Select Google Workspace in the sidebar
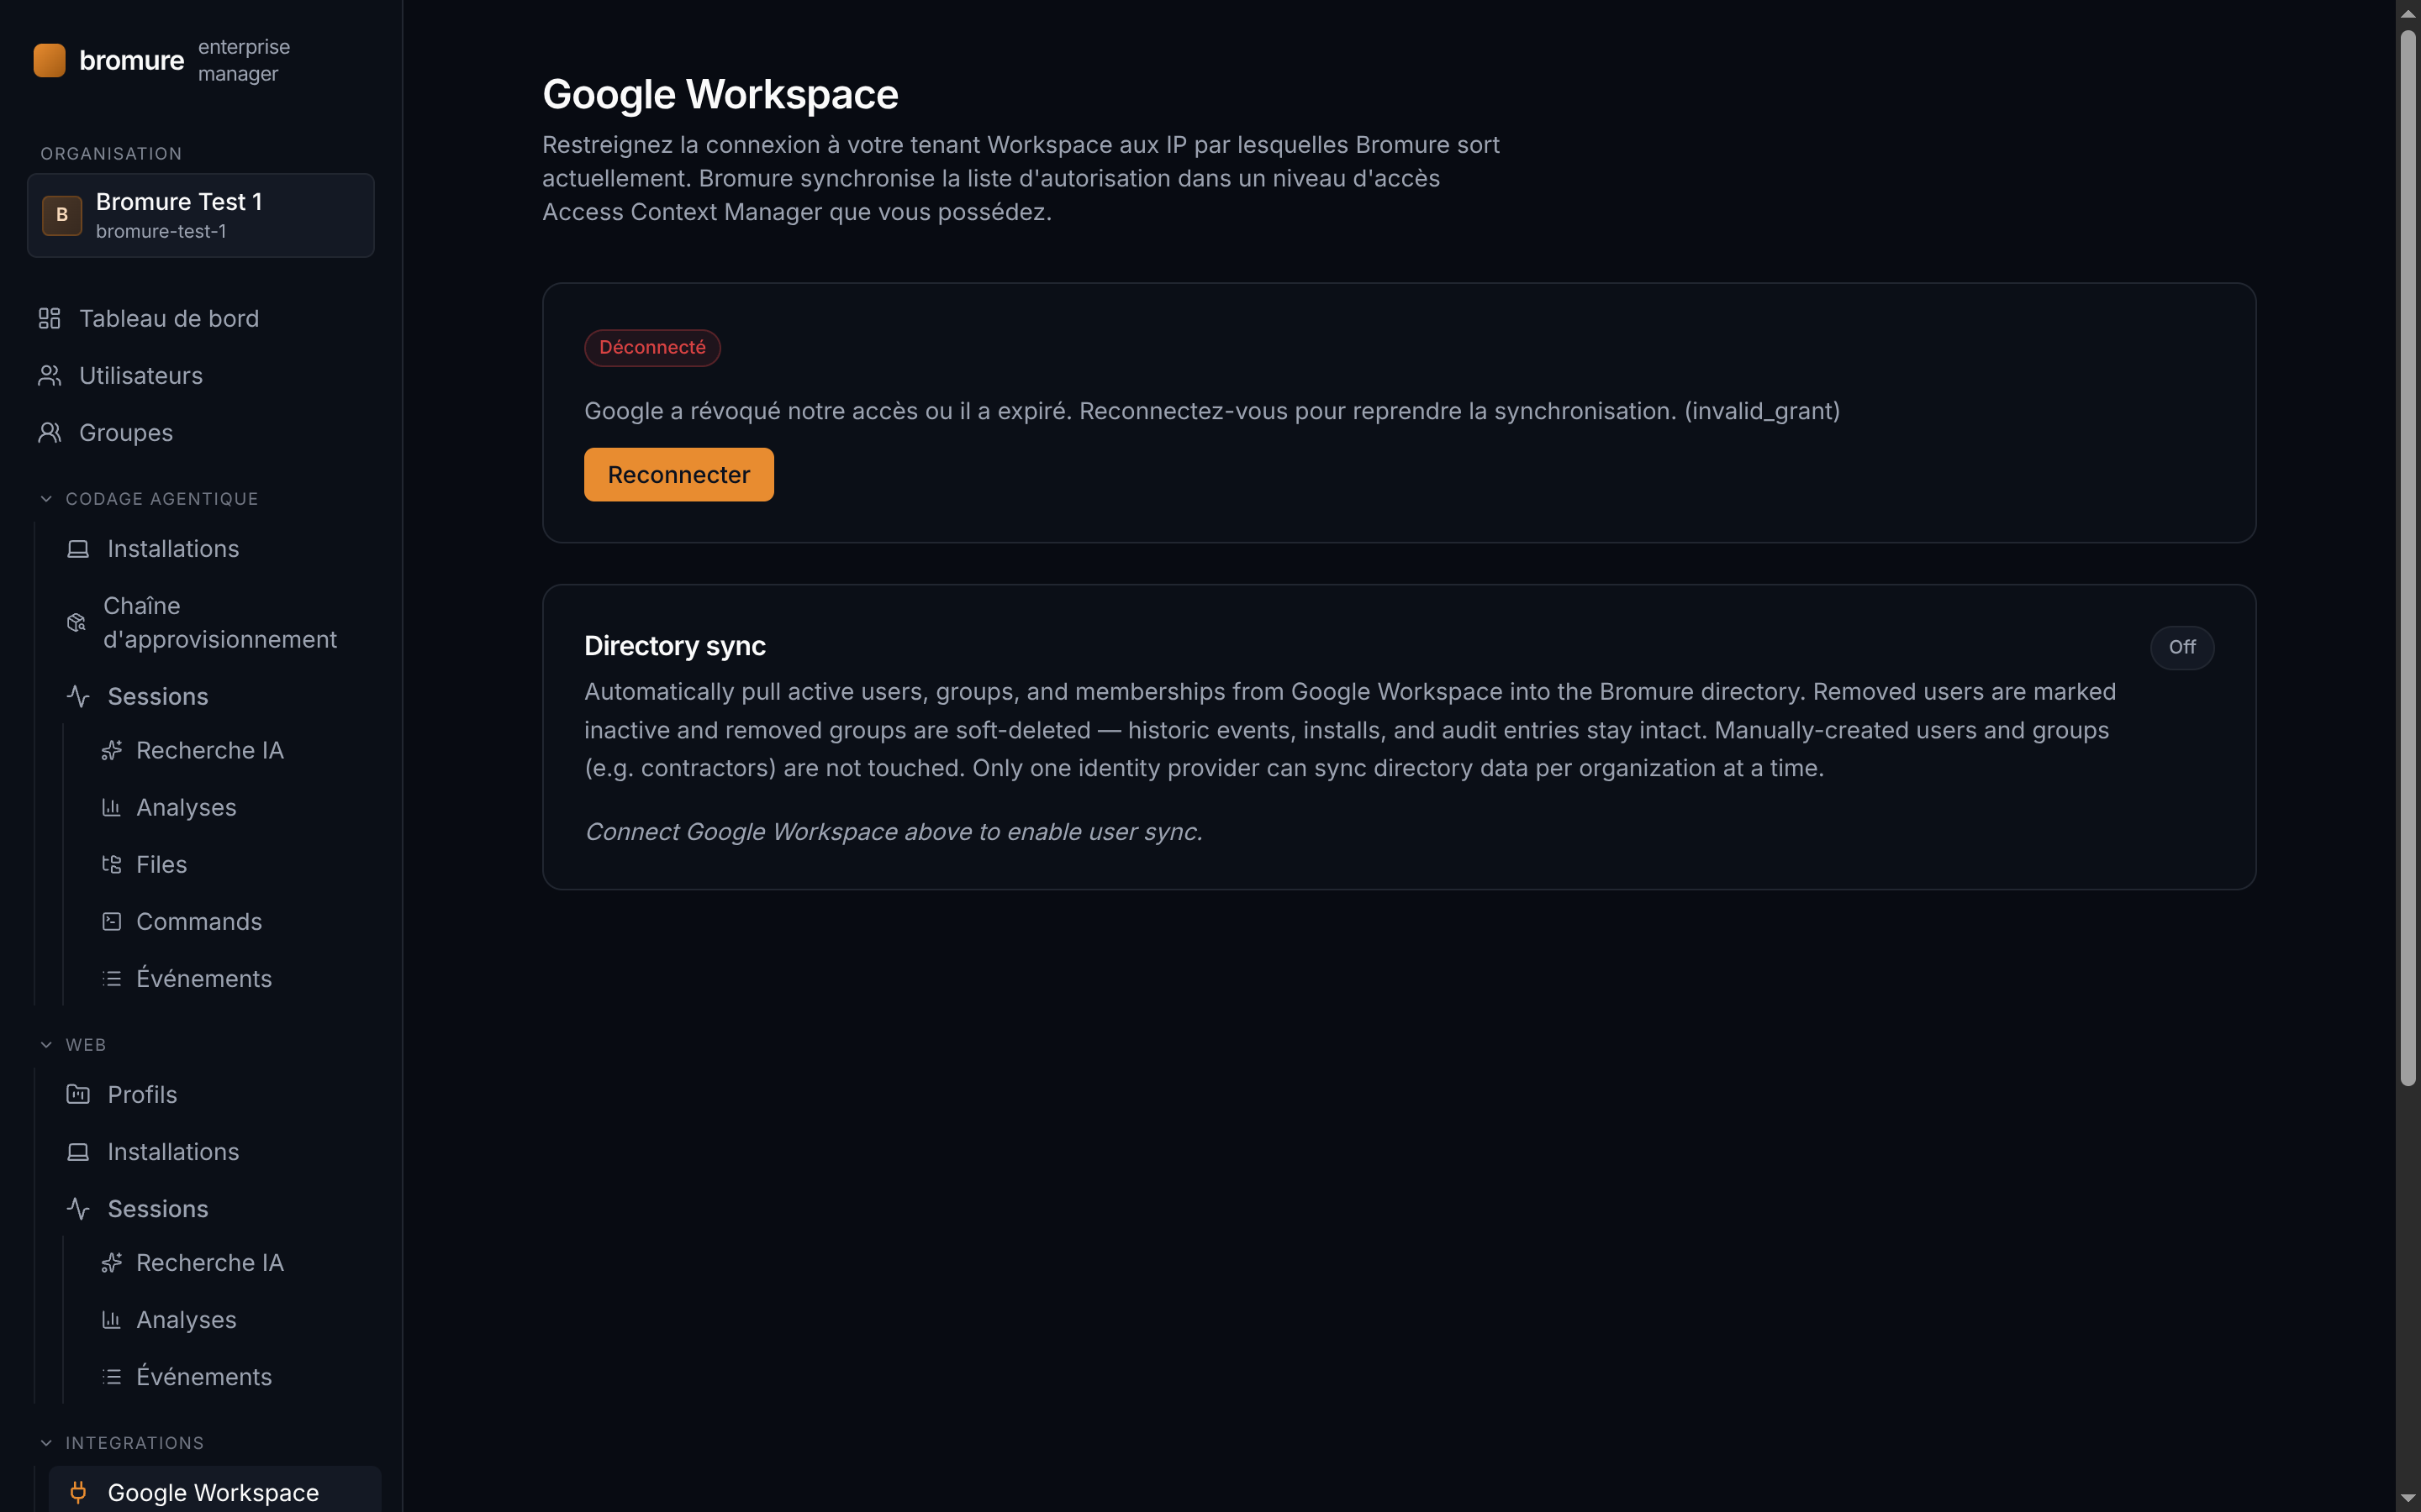The width and height of the screenshot is (2421, 1512). (x=214, y=1490)
